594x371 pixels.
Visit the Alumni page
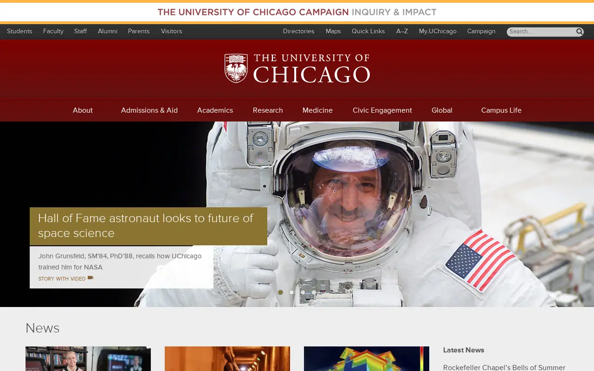coord(108,31)
